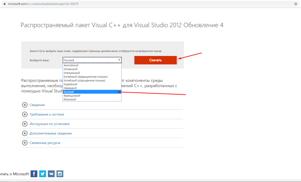Image resolution: width=301 pixels, height=182 pixels.
Task: Select Китайский (традиционное письмо) option
Action: coord(92,76)
